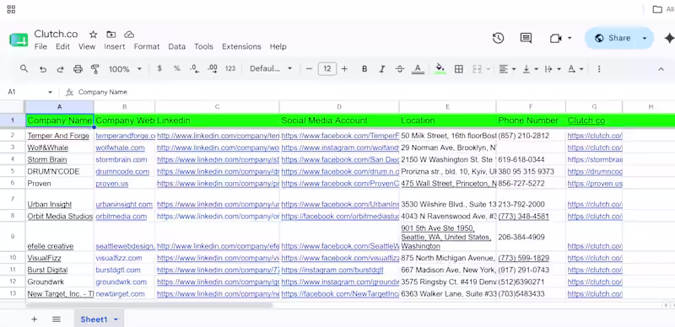This screenshot has height=327, width=675.
Task: Toggle italic formatting
Action: pos(382,69)
